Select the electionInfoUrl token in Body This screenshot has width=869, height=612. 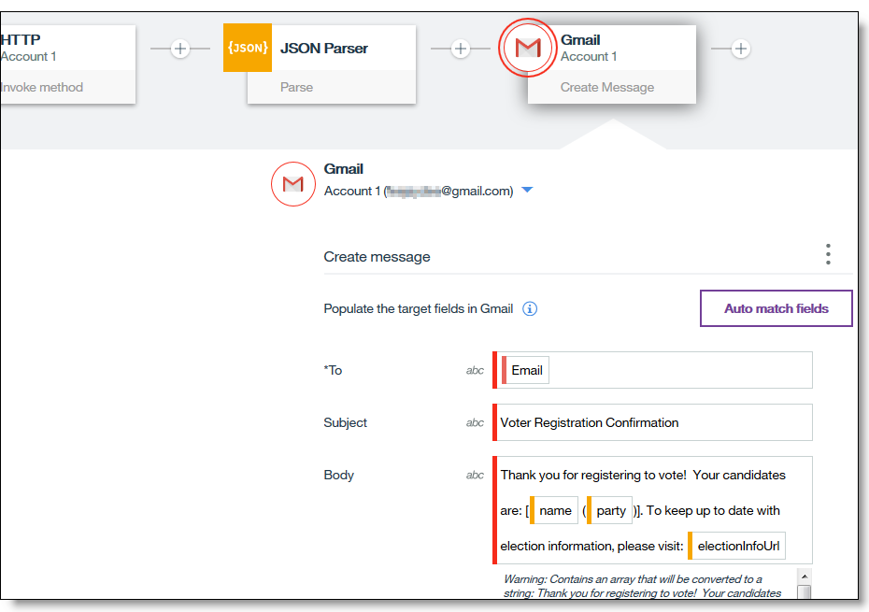[x=738, y=546]
